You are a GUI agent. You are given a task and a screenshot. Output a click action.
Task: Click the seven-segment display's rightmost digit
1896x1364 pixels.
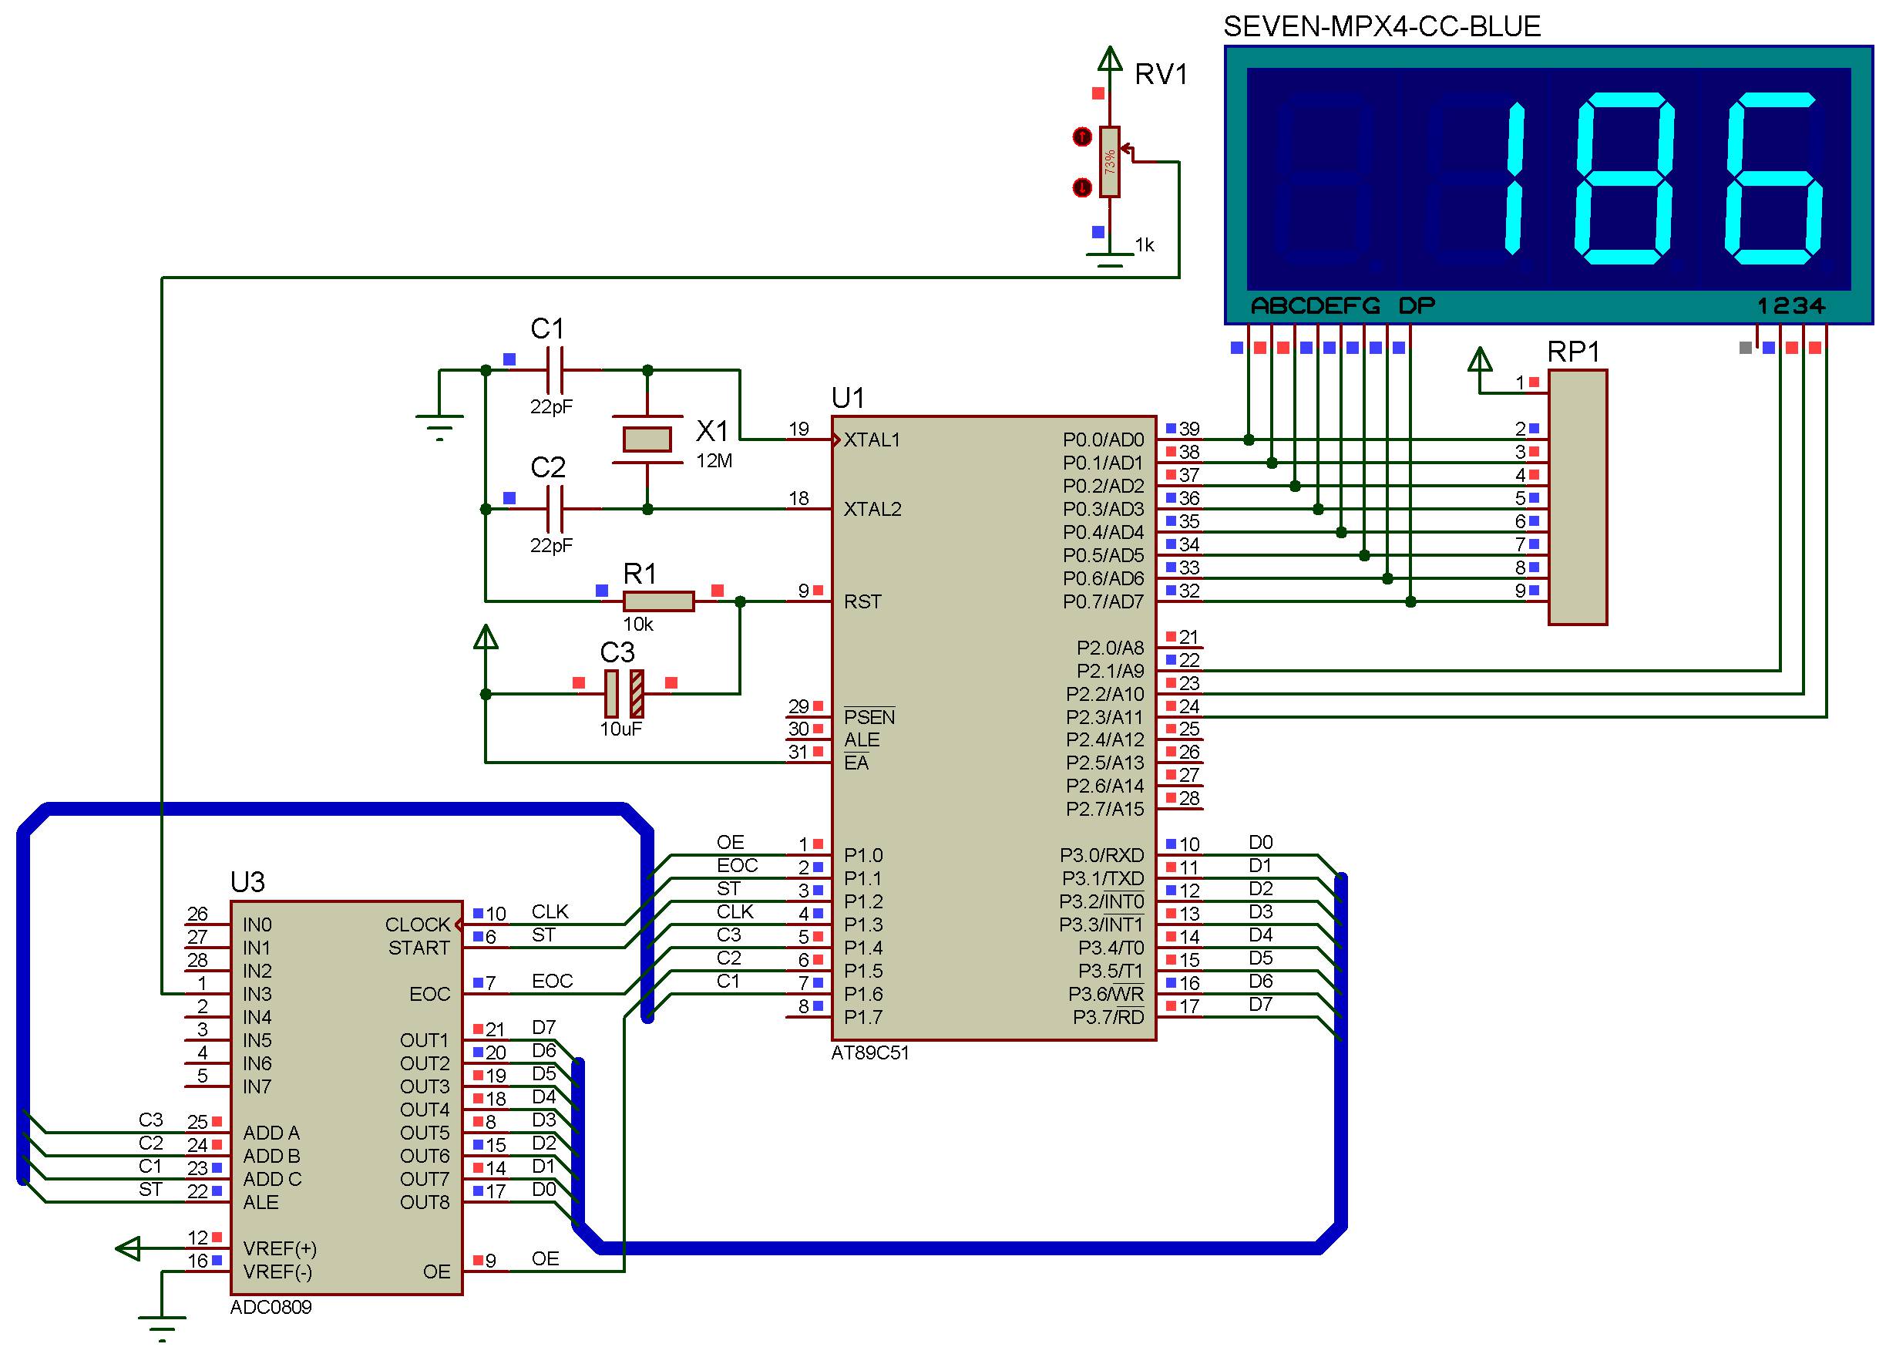1774,177
